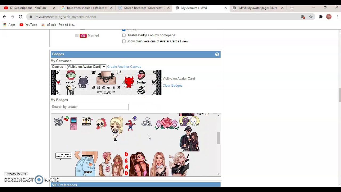Select the 'You're creepy' speech bubble badge
341x192 pixels.
(63, 156)
